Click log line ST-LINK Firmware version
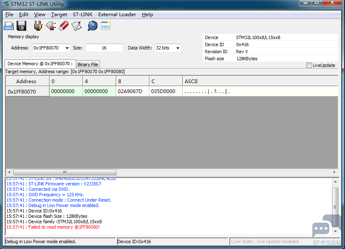The height and width of the screenshot is (249, 345). [x=54, y=184]
